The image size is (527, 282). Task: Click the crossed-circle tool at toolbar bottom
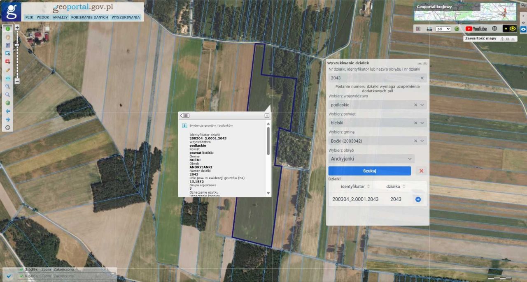(8, 128)
